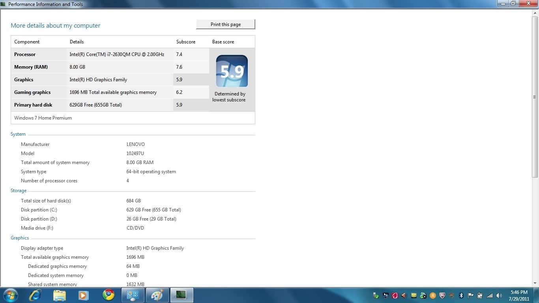This screenshot has height=303, width=539.
Task: Open the clock showing 5:46 PM
Action: pyautogui.click(x=519, y=296)
